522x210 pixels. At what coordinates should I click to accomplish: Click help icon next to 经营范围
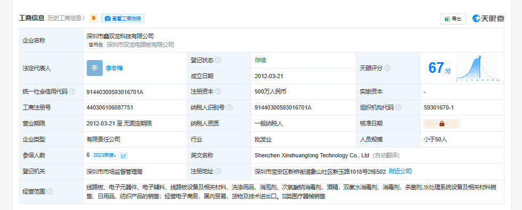(50, 191)
